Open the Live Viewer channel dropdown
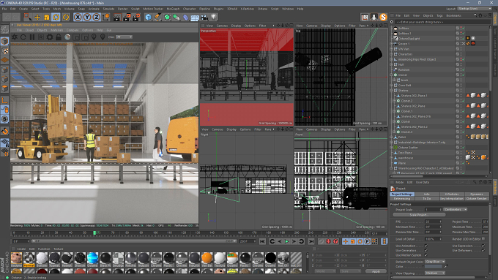This screenshot has height=280, width=498. (124, 37)
